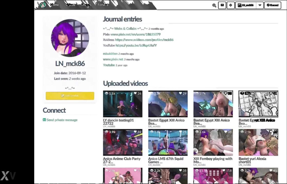
Task: Click the eye views icon on LY dancin testing01
Action: click(x=106, y=93)
